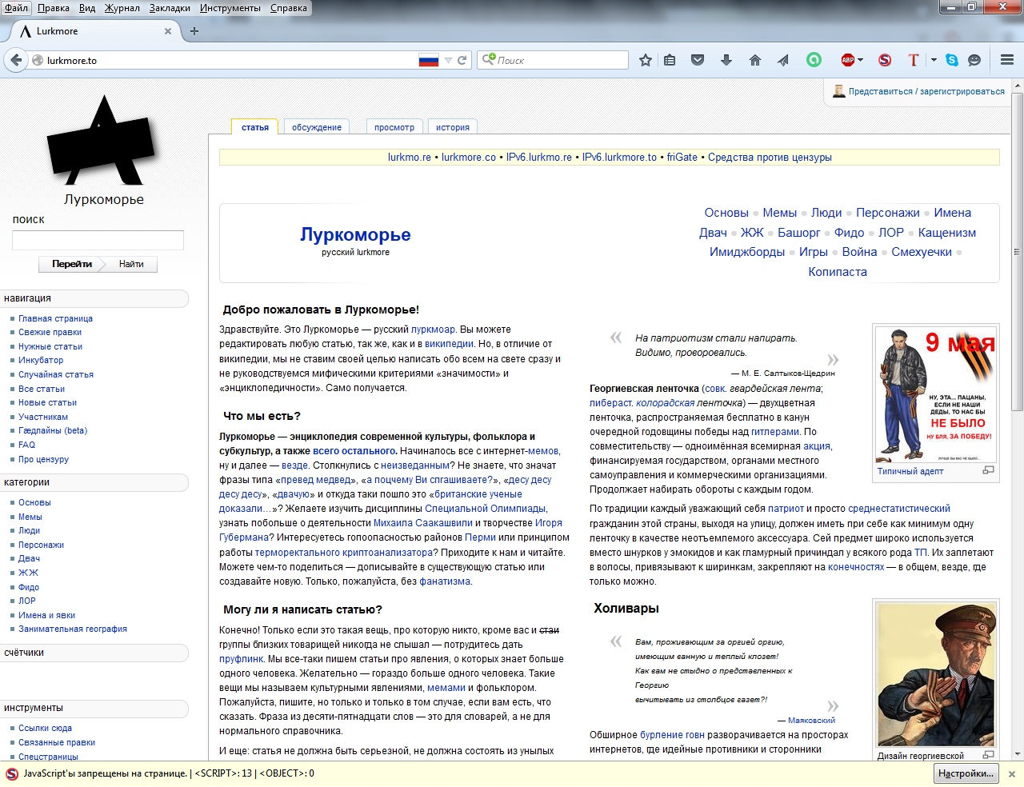Click the Перейти search button
This screenshot has width=1024, height=787.
coord(72,264)
